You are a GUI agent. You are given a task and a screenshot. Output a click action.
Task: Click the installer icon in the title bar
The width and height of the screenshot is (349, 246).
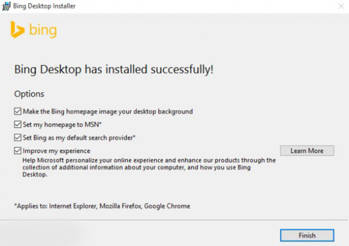[x=6, y=6]
